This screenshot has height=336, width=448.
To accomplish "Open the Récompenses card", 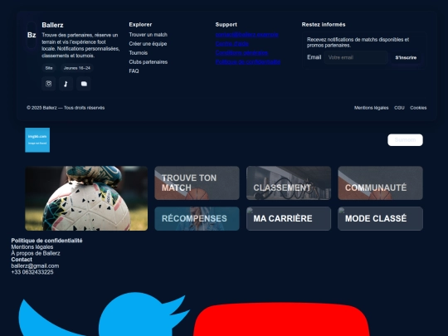I will coord(197,218).
